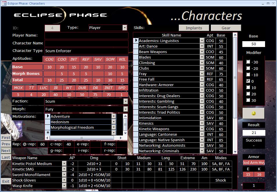The height and width of the screenshot is (192, 277).
Task: Open the Shock Gloves weapon dropdown
Action: click(64, 180)
